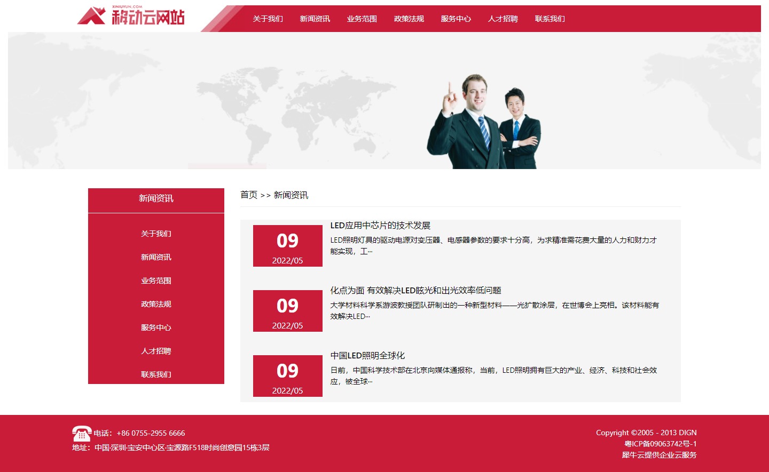769x472 pixels.
Task: Click 政策法规 in the left sidebar
Action: [x=156, y=304]
